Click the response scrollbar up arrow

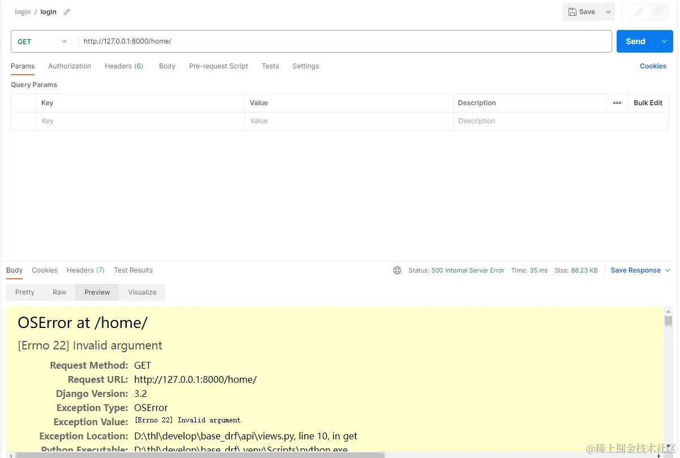(x=668, y=312)
